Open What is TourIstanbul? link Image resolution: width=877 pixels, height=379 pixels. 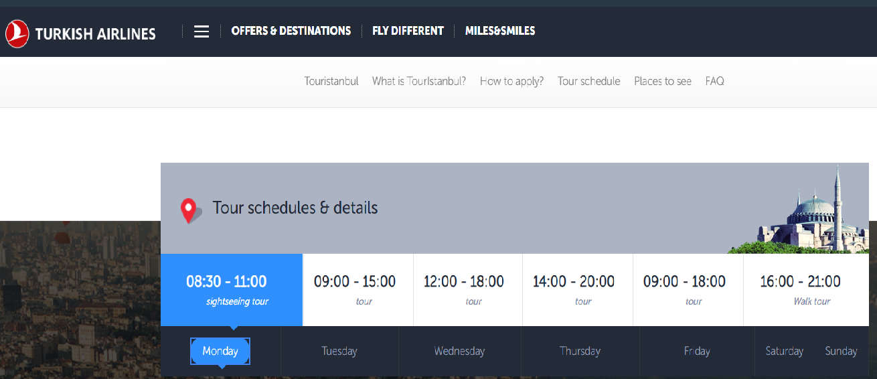pos(419,81)
